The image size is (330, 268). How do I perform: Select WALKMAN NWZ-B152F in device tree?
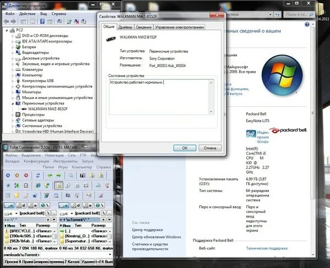[x=48, y=109]
